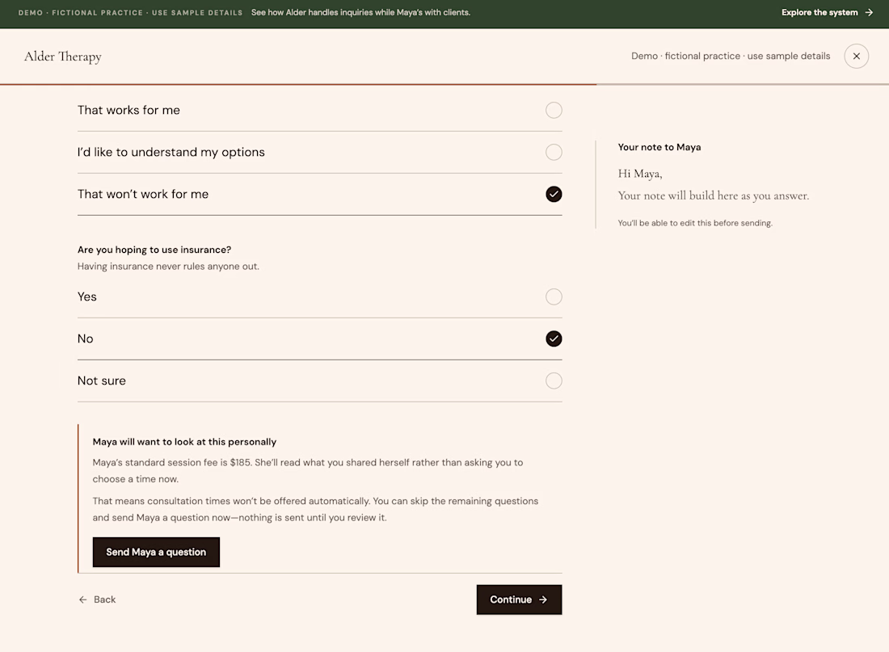889x652 pixels.
Task: Click the "Hi Maya," note greeting
Action: click(x=640, y=174)
